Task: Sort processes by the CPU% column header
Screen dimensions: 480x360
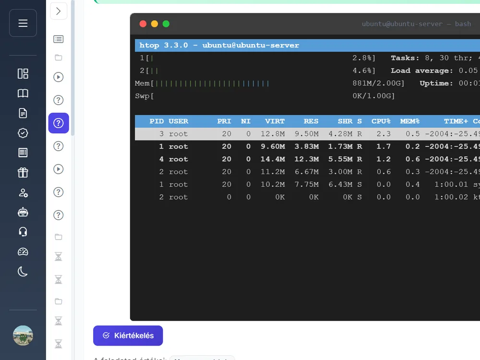Action: [381, 121]
